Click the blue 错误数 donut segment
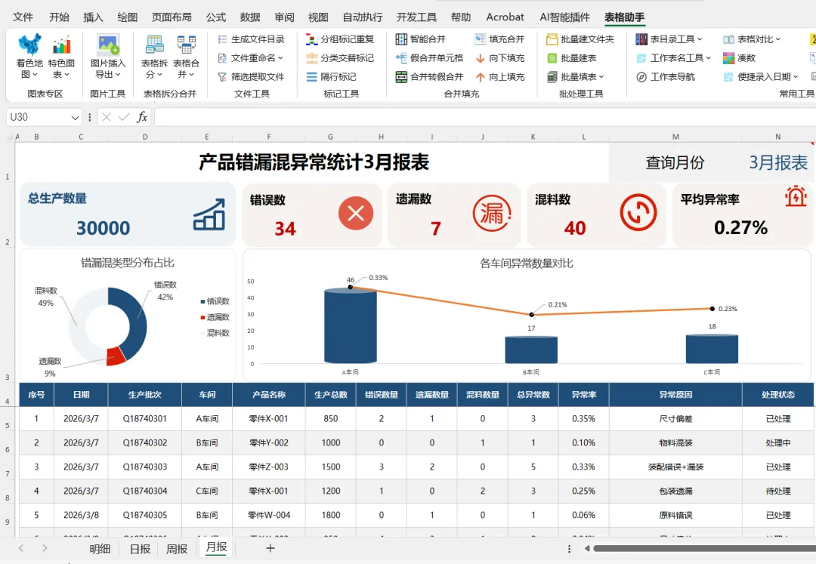This screenshot has height=564, width=816. [137, 322]
